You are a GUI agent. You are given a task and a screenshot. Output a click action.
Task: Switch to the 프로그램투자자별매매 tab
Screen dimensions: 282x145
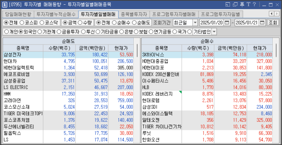click(174, 14)
